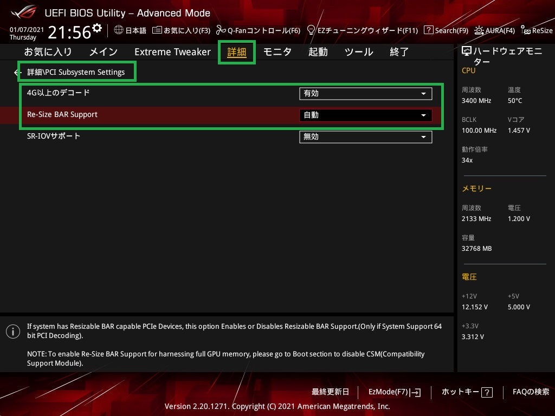Click the CPU section heading

(x=469, y=70)
